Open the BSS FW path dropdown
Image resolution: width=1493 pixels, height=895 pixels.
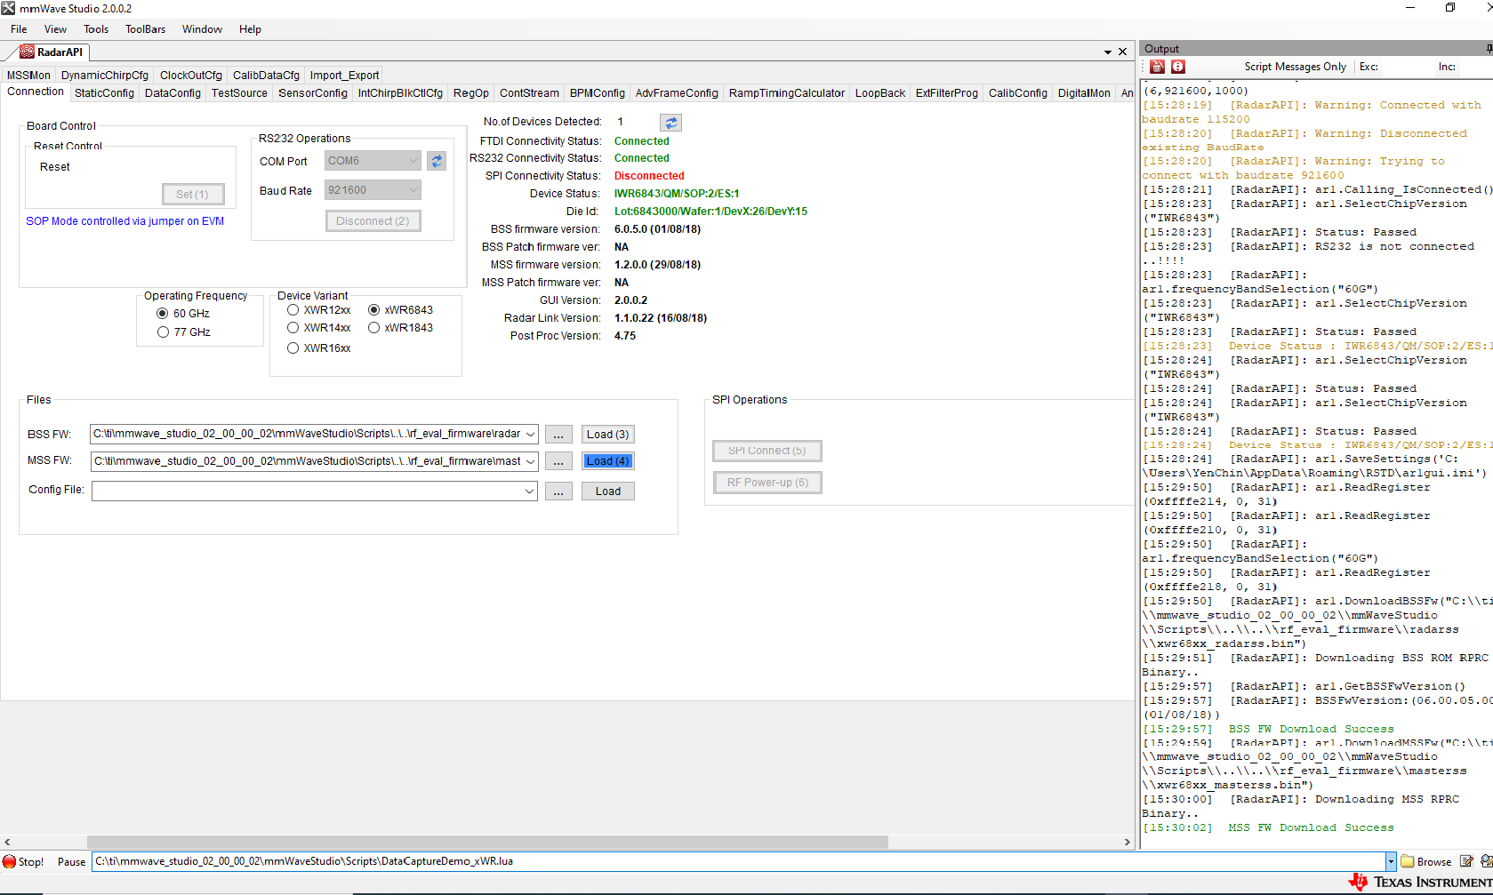click(529, 434)
